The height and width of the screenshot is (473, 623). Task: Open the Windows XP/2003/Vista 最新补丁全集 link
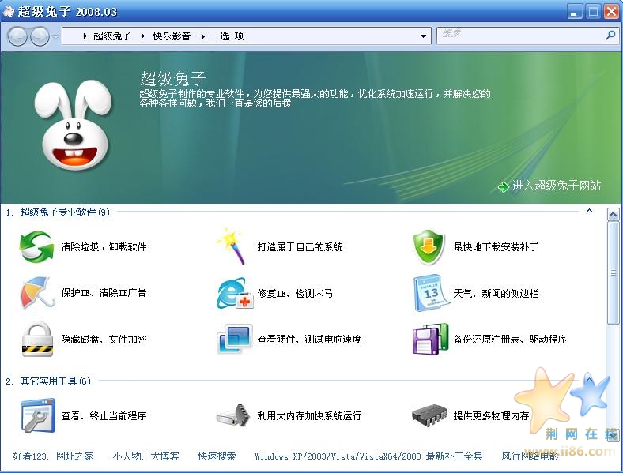click(x=368, y=456)
